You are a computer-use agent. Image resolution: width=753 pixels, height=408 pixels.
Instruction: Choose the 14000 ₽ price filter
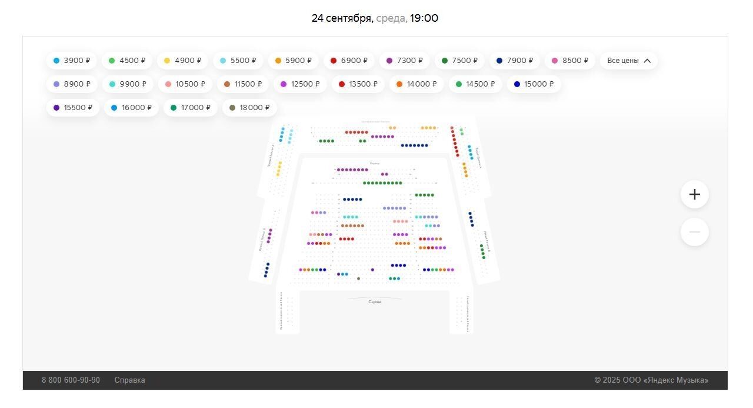pos(417,84)
